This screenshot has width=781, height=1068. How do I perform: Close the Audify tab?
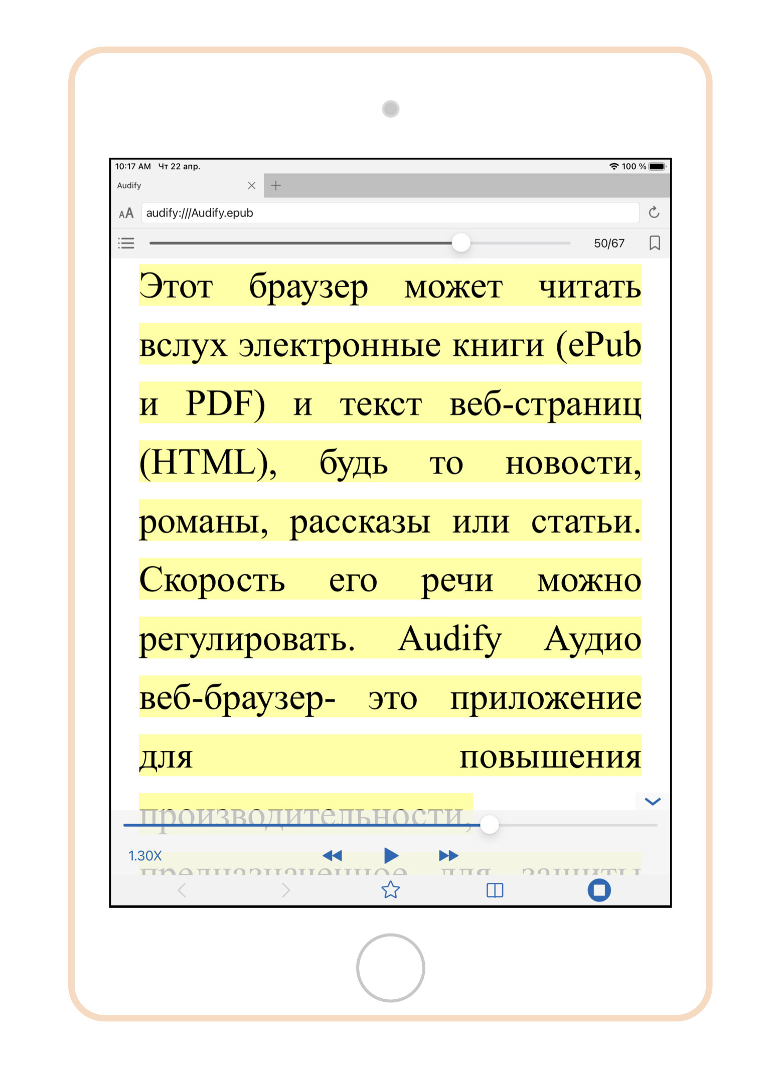[x=251, y=186]
